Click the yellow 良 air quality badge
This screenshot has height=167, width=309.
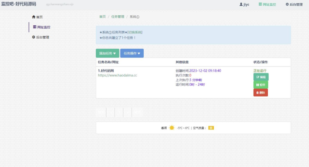point(211,128)
